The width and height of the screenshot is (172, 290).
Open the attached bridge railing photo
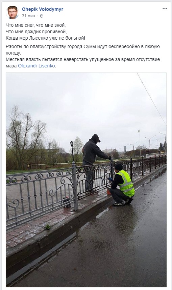(x=86, y=180)
